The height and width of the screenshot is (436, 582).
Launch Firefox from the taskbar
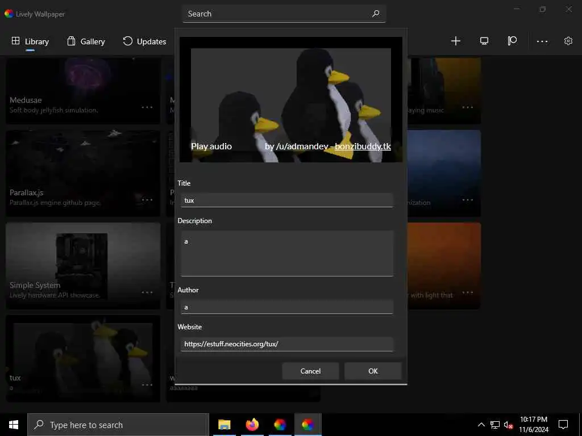pos(252,425)
